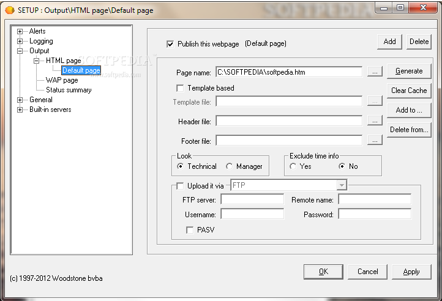Select the Logging label in tree

point(41,41)
